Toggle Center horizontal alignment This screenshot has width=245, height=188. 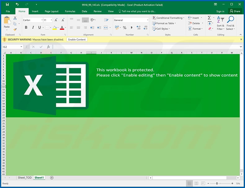point(78,28)
